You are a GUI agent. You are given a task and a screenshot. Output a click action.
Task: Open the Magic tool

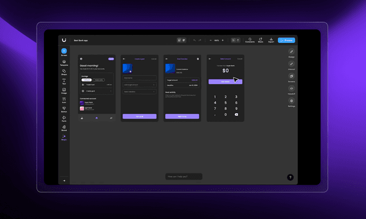coord(64,137)
